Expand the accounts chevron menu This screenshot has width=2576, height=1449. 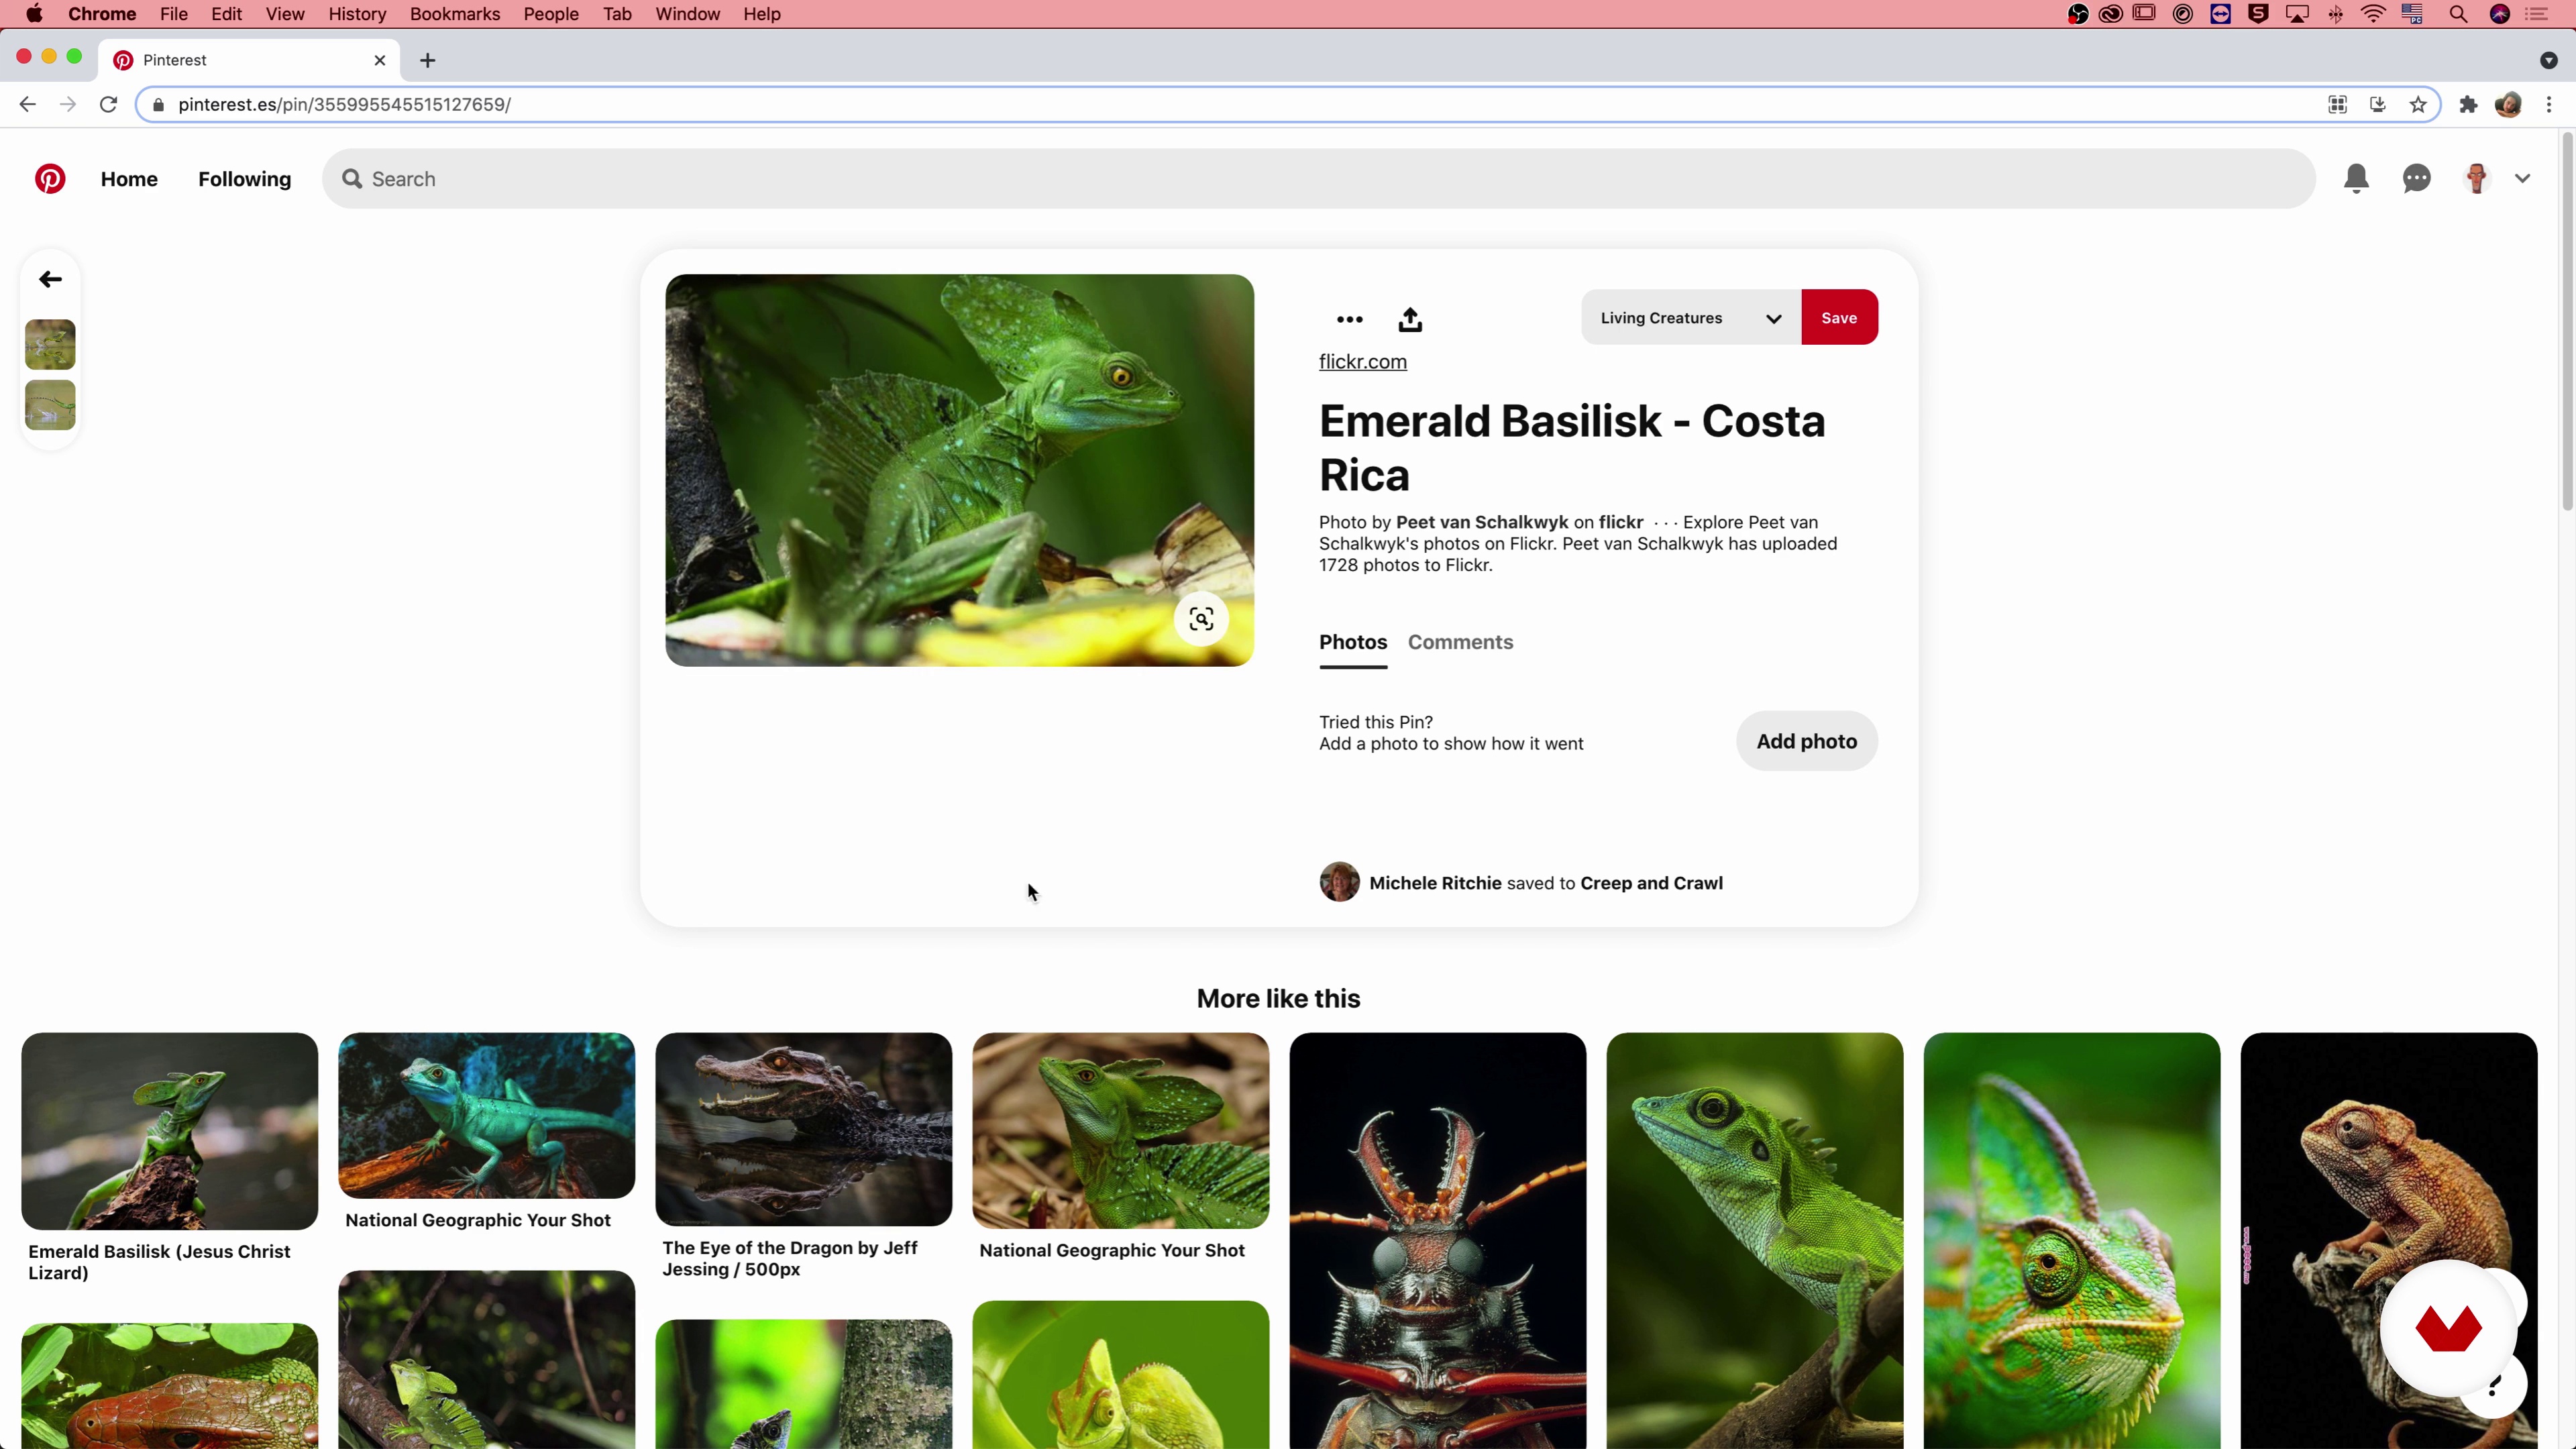(x=2522, y=179)
